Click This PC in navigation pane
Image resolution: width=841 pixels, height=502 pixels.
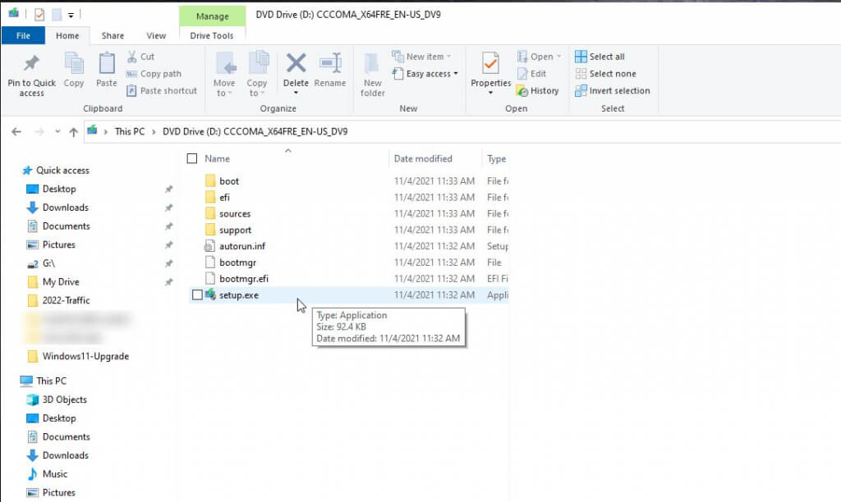click(x=52, y=381)
